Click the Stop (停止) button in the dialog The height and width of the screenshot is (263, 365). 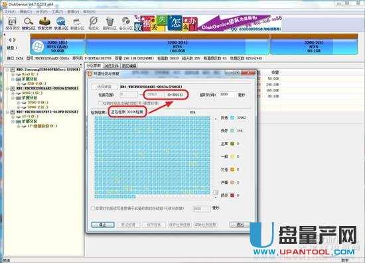click(103, 225)
